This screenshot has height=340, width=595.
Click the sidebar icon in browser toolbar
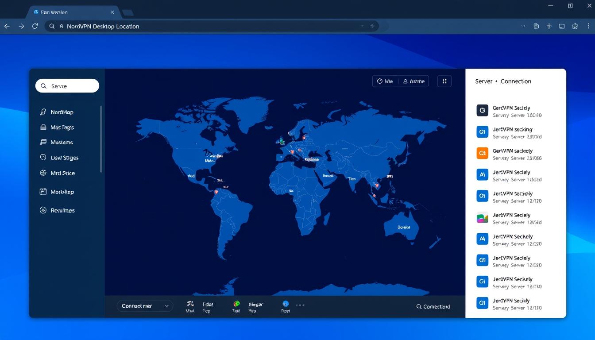click(x=562, y=26)
